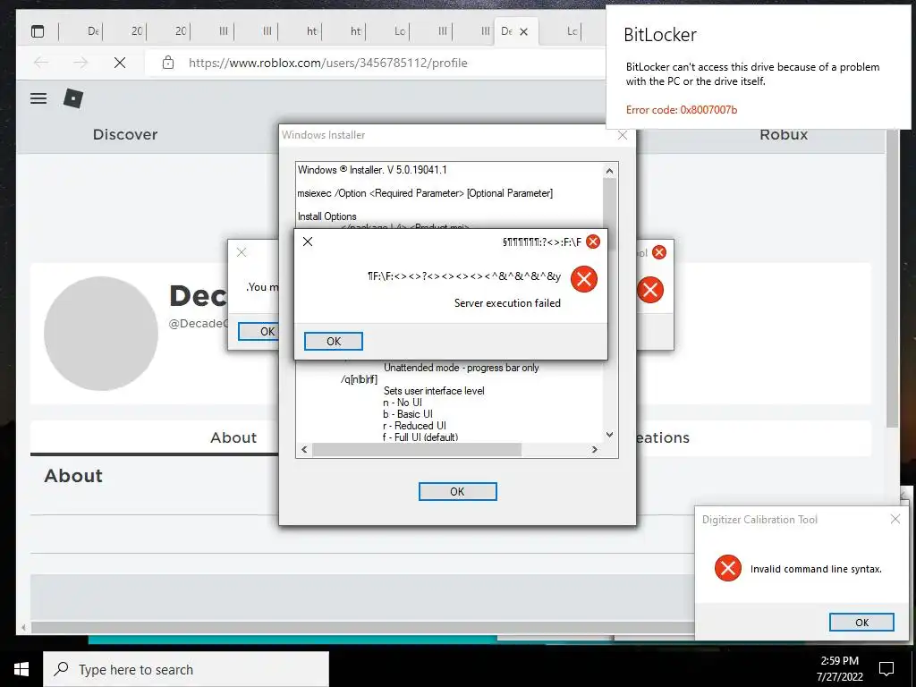Click the small red title icon of the Server execution failed dialog
916x687 pixels.
pyautogui.click(x=593, y=242)
